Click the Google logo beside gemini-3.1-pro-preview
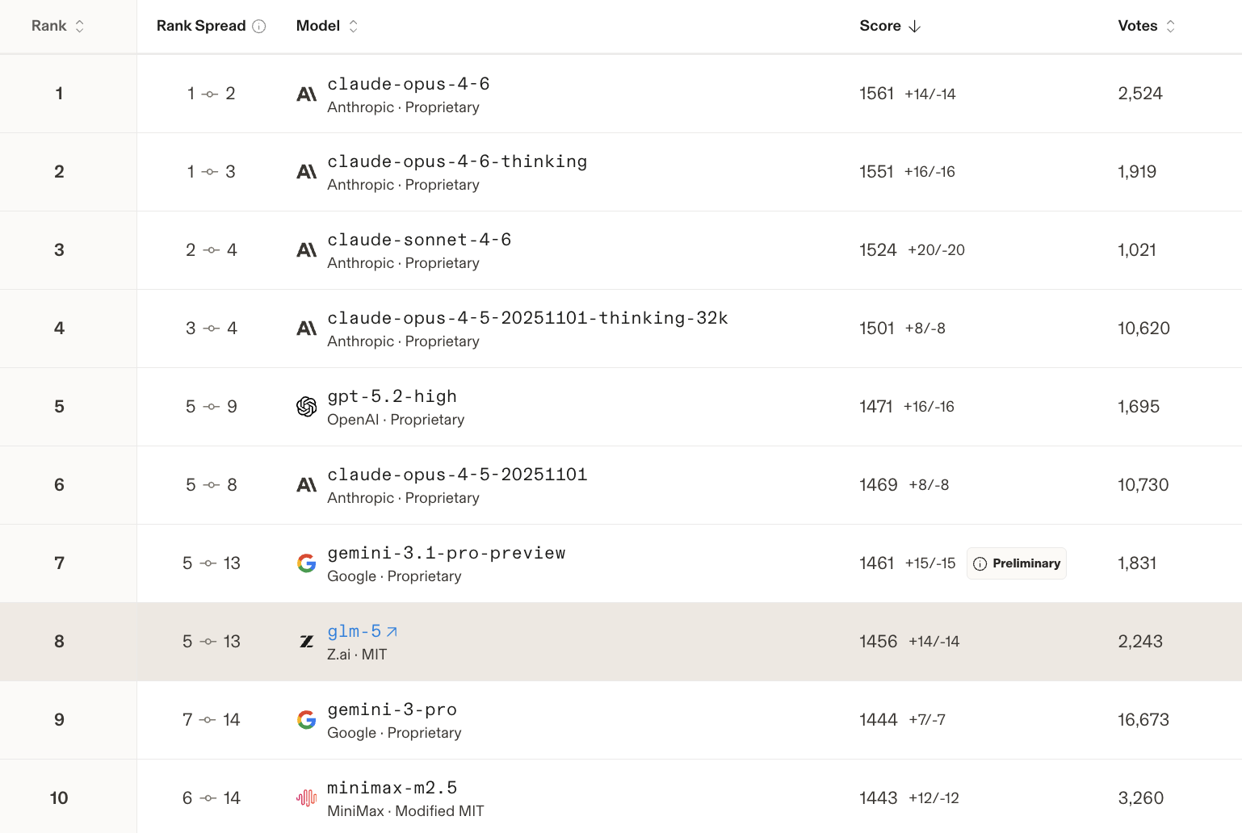Image resolution: width=1242 pixels, height=833 pixels. coord(306,563)
